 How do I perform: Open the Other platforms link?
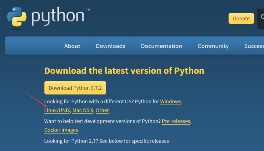coord(102,110)
